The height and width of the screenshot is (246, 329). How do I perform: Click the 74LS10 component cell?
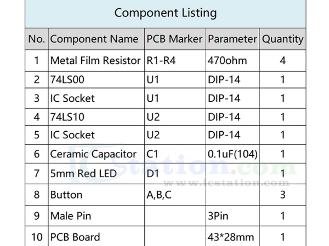(97, 117)
